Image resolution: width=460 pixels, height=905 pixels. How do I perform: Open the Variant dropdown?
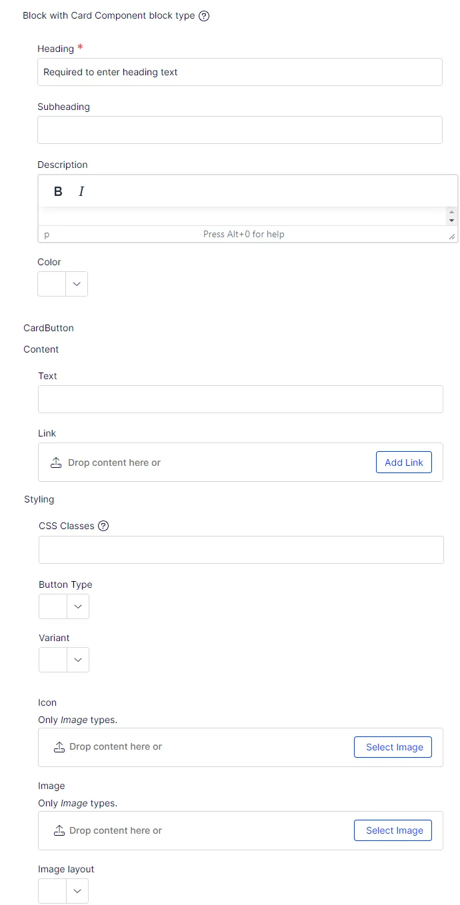pyautogui.click(x=64, y=660)
